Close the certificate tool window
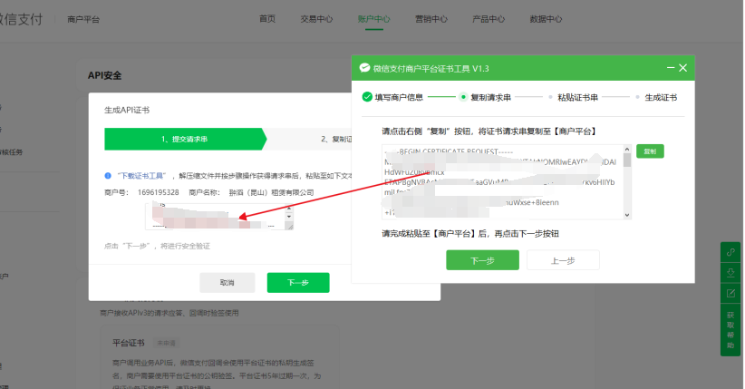The image size is (745, 389). [682, 68]
